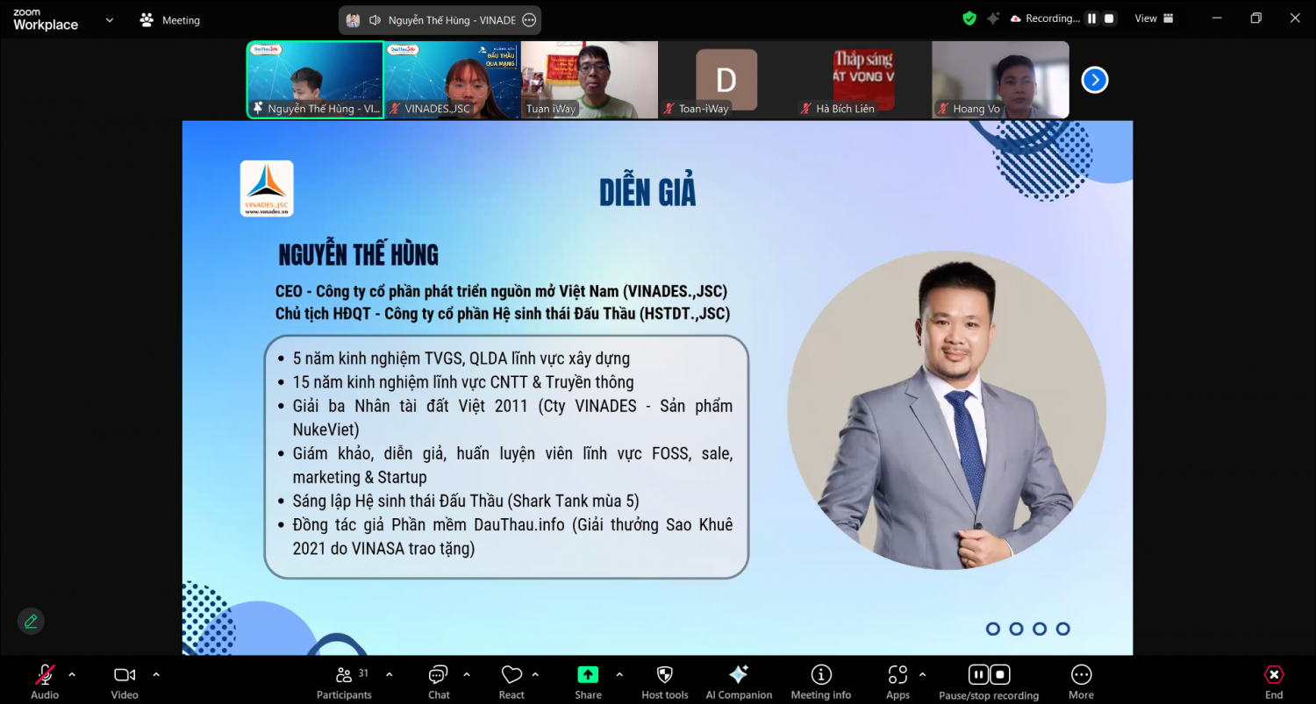Click the annotation pencil icon
1316x704 pixels.
31,622
